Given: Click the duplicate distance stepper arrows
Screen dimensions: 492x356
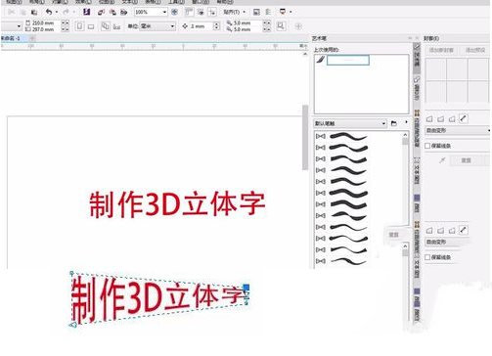Looking at the screenshot, I should coord(267,26).
